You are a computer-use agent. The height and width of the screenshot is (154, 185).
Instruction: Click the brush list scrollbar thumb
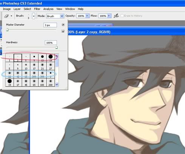coord(57,62)
